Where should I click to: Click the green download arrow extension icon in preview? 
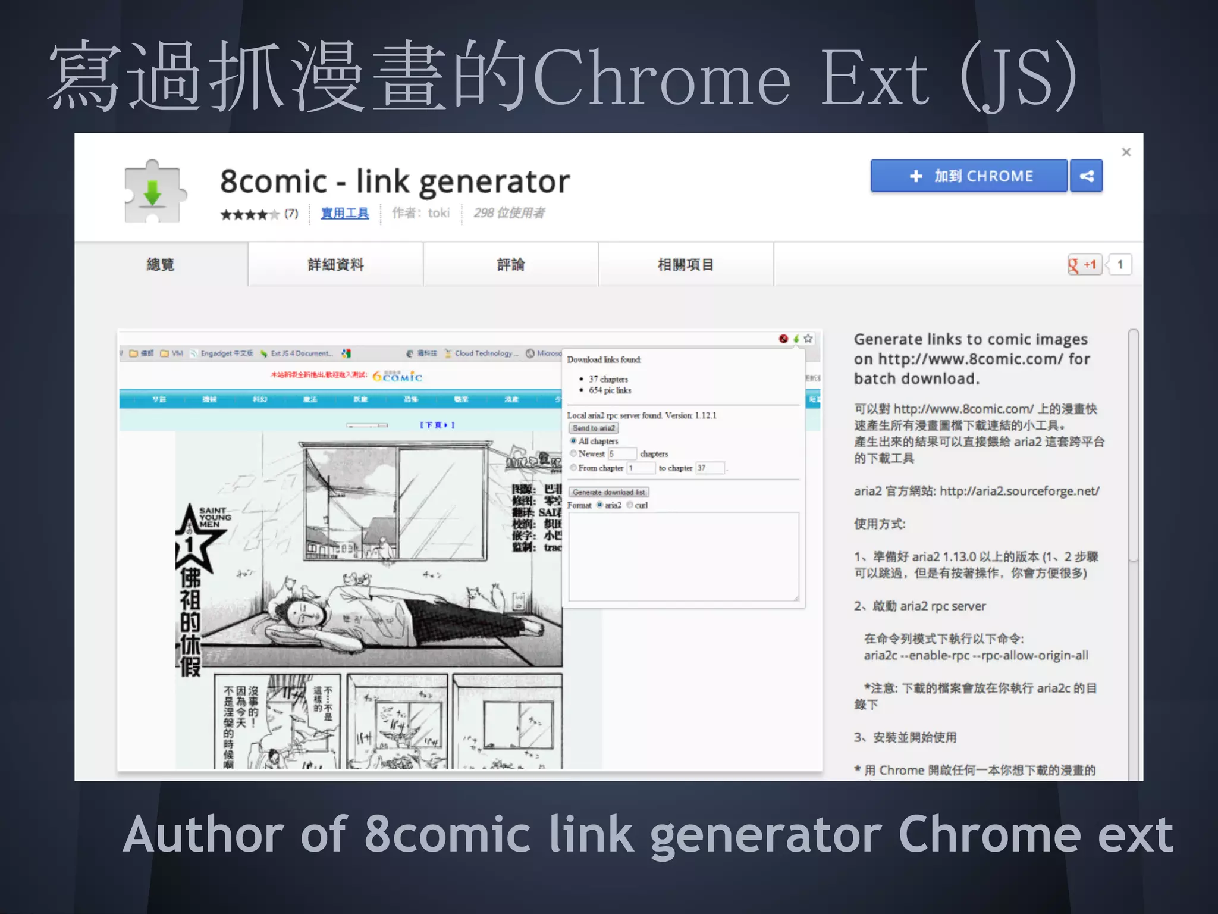coord(796,339)
